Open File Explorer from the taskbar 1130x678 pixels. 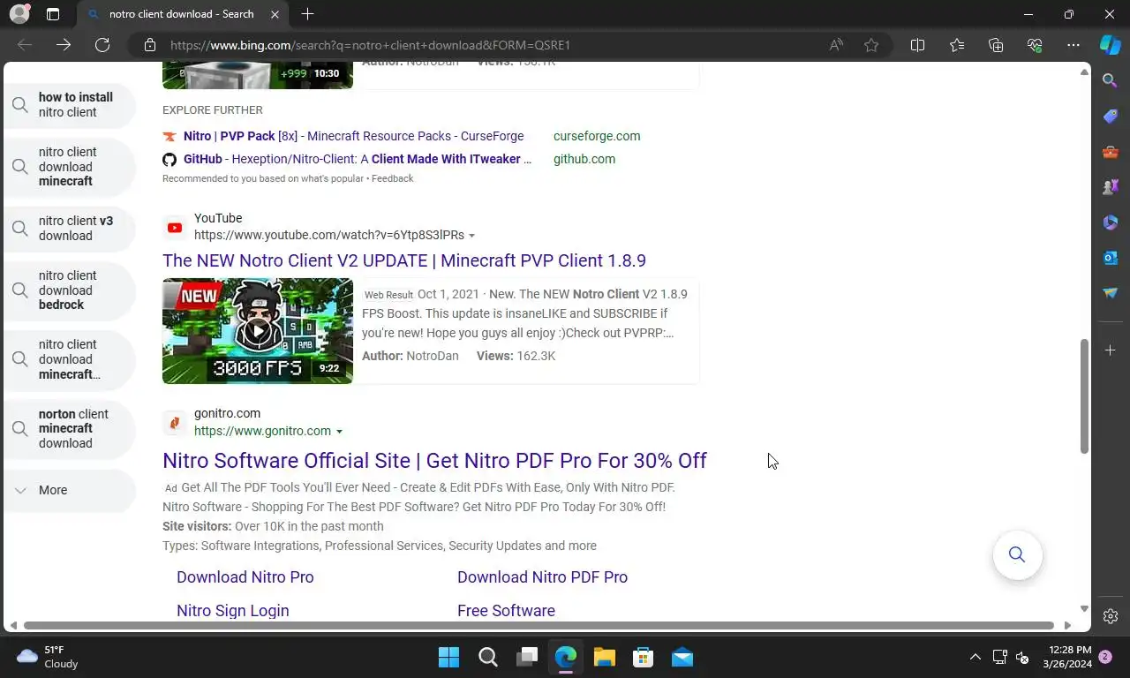tap(604, 657)
